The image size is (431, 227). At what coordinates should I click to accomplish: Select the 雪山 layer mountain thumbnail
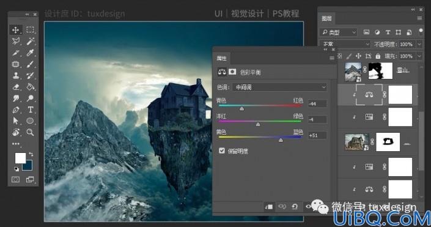(x=353, y=72)
